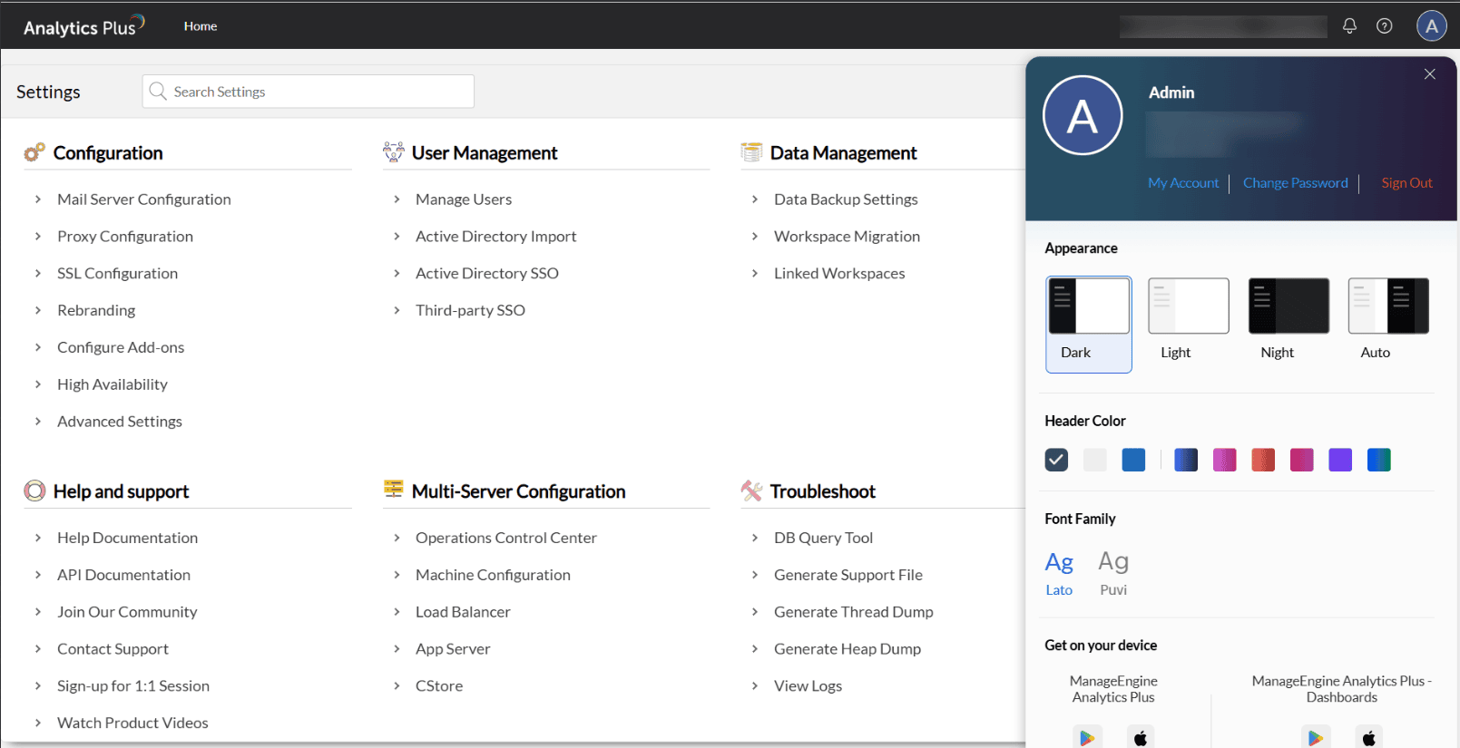This screenshot has width=1460, height=748.
Task: Select the Light appearance theme
Action: 1188,306
